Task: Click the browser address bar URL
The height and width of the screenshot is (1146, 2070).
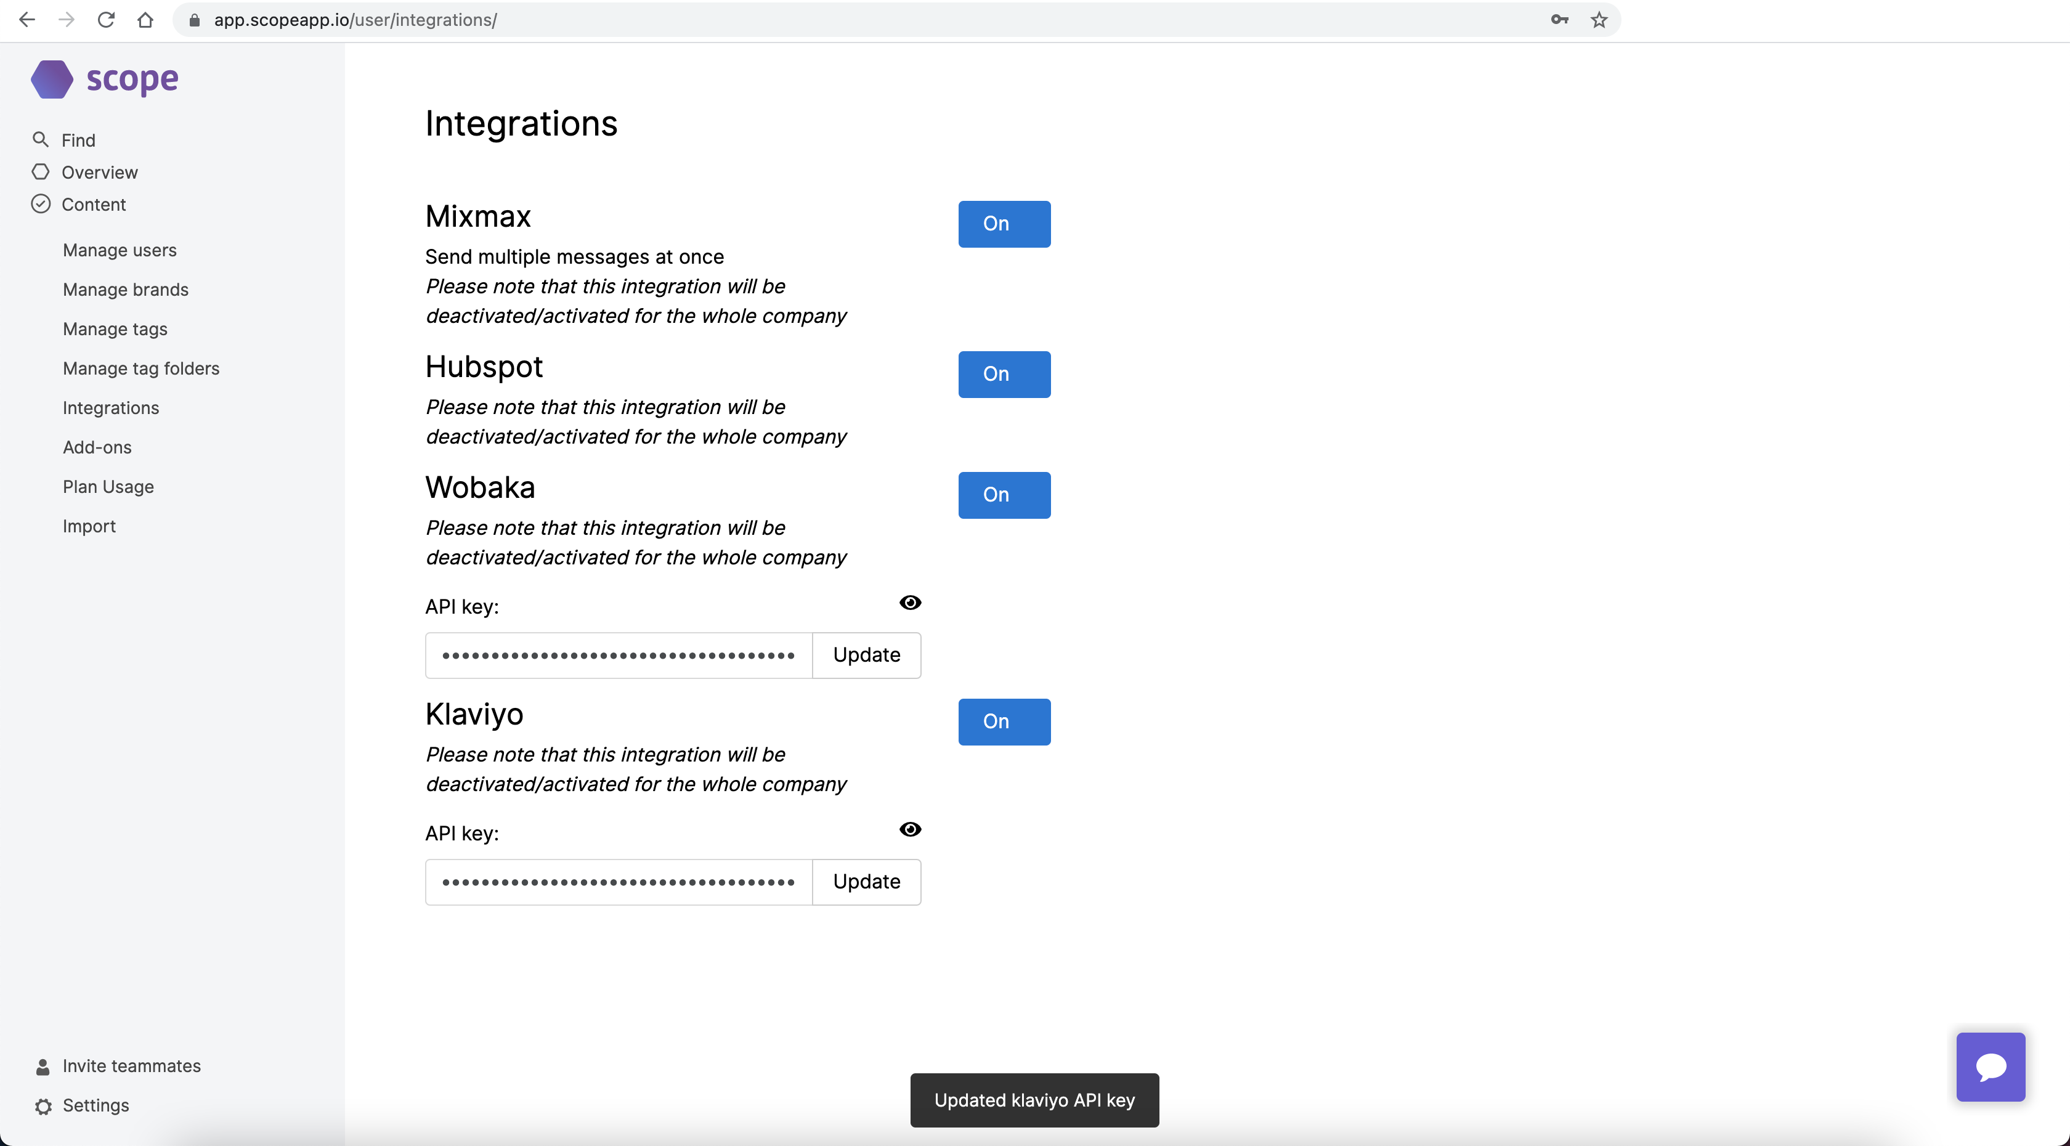Action: point(355,20)
